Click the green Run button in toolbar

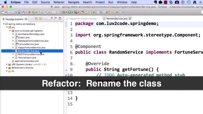(70, 12)
